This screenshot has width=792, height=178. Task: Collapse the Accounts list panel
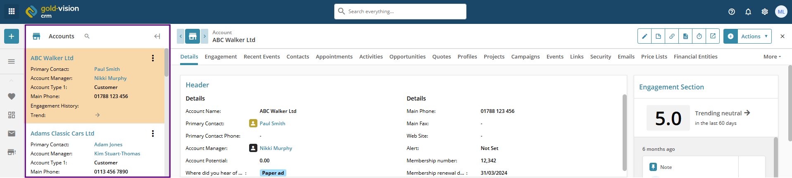pyautogui.click(x=157, y=36)
